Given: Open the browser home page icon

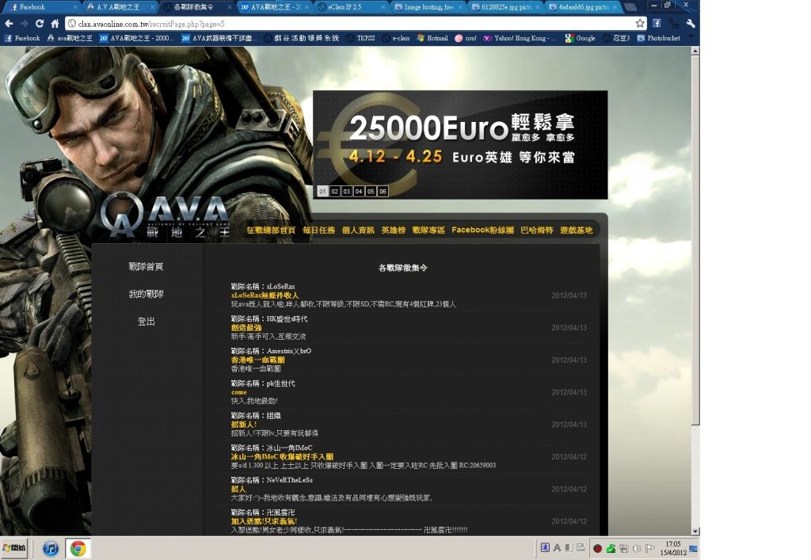Looking at the screenshot, I should pos(55,23).
